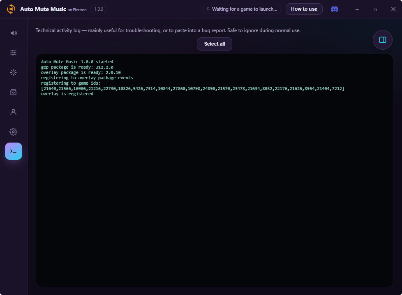402x295 pixels.
Task: Click the 'Auto Mute Music 1.0.0 started' log line
Action: pyautogui.click(x=77, y=62)
